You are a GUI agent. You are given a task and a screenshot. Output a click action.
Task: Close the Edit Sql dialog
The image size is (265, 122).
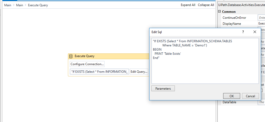tap(255, 32)
